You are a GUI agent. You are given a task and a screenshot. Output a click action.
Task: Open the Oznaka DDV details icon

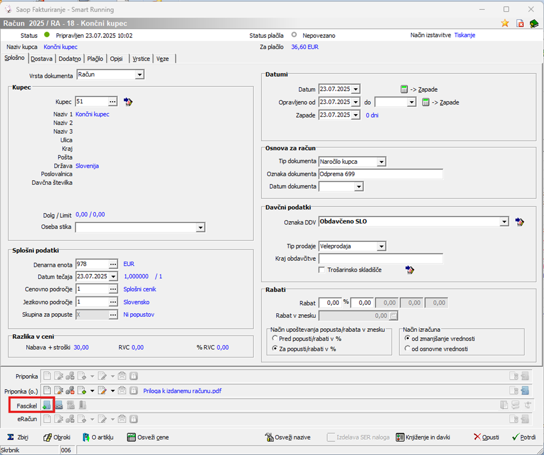coord(520,222)
